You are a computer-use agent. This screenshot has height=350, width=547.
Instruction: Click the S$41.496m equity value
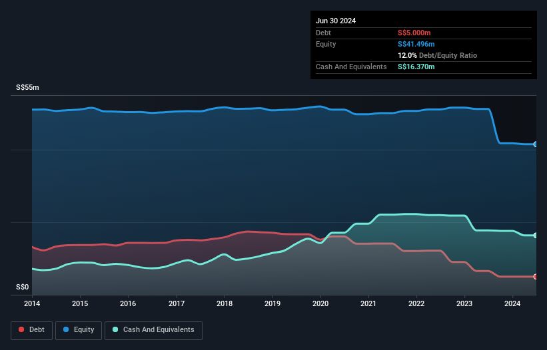pos(416,44)
